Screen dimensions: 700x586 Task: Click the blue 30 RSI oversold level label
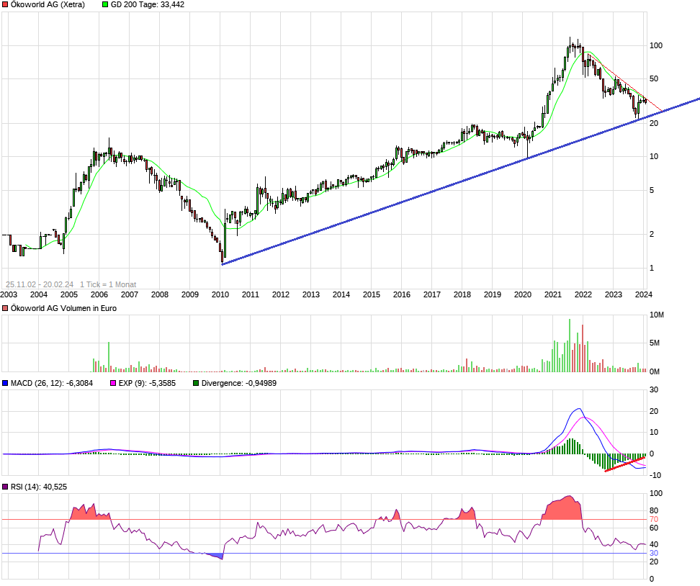pos(655,553)
